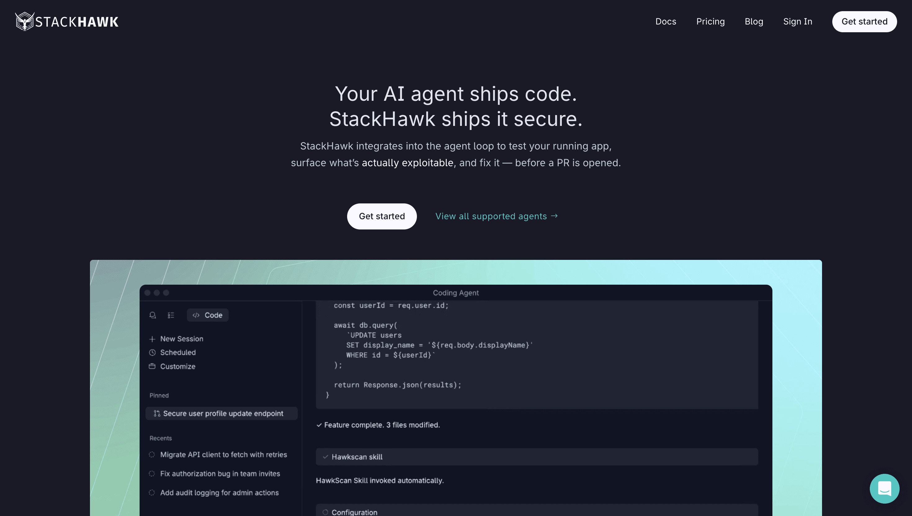The height and width of the screenshot is (516, 912).
Task: Click the 'UPDATE users' code line
Action: [x=374, y=335]
